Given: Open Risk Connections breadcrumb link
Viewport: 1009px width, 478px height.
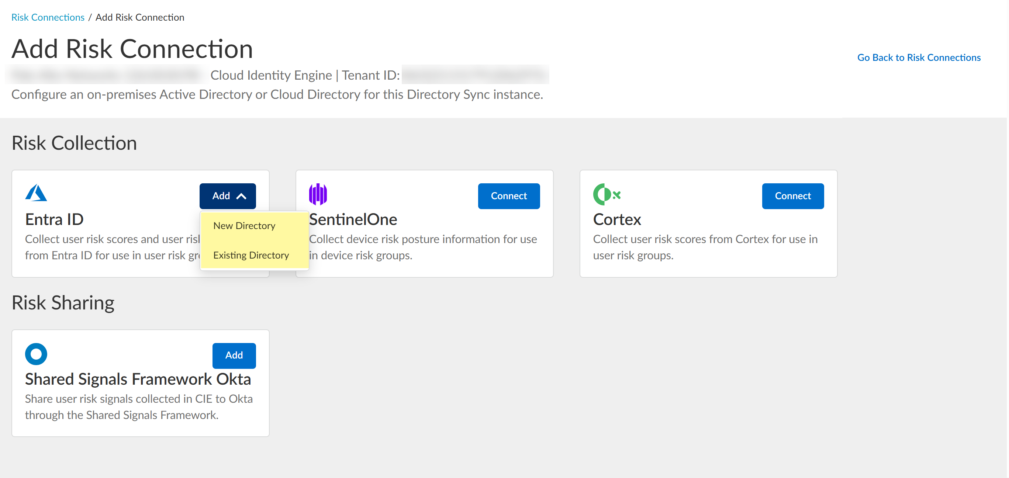Looking at the screenshot, I should [x=48, y=17].
